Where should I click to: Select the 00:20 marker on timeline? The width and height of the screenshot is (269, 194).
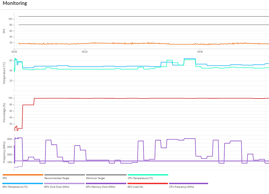point(85,52)
